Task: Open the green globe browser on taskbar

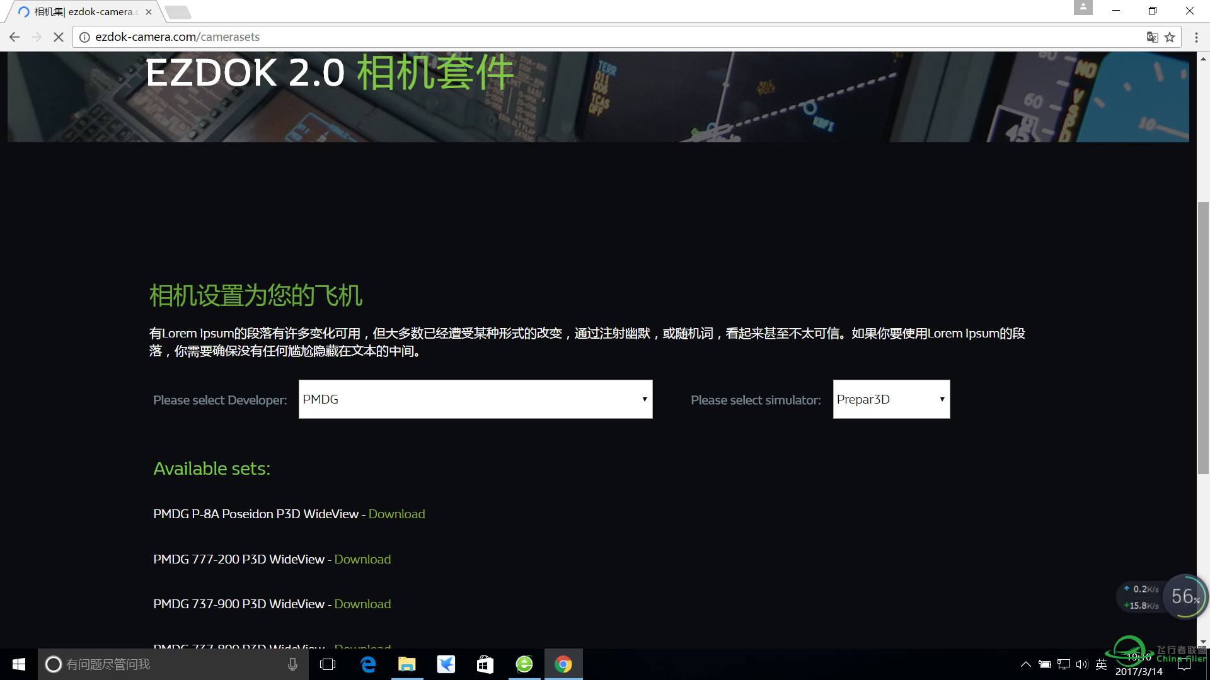Action: coord(524,664)
